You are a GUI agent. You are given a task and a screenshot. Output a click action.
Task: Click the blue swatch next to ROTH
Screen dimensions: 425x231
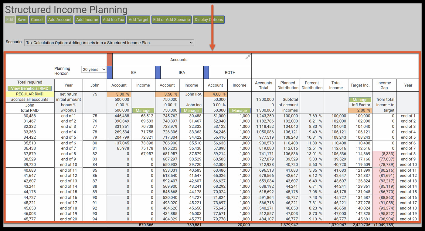coord(206,72)
